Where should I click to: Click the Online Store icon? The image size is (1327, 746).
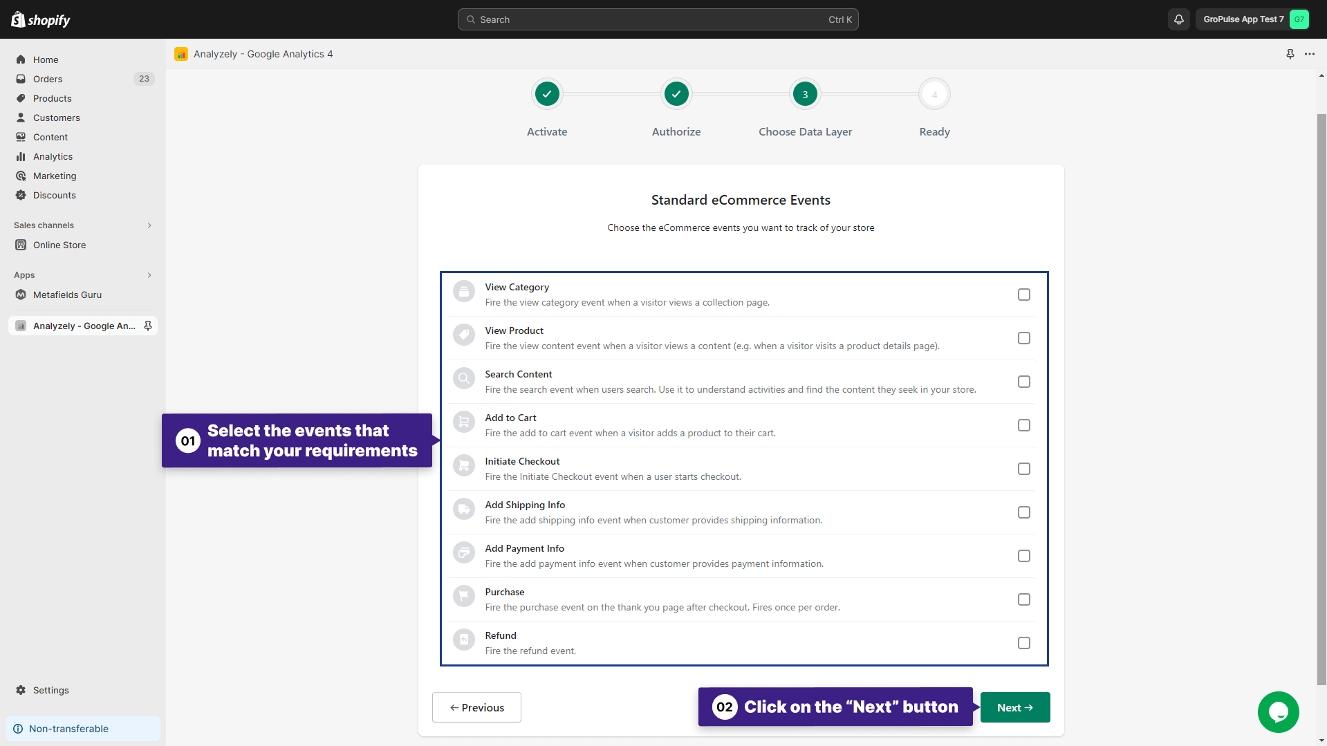point(21,245)
